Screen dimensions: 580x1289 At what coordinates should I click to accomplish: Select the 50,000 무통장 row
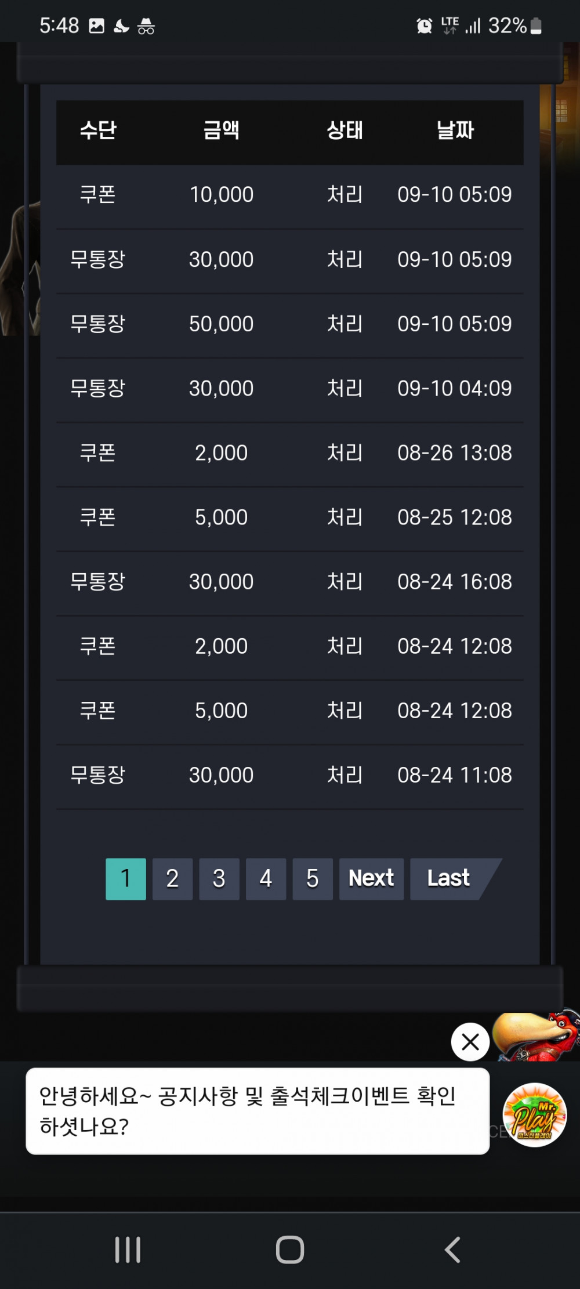290,324
